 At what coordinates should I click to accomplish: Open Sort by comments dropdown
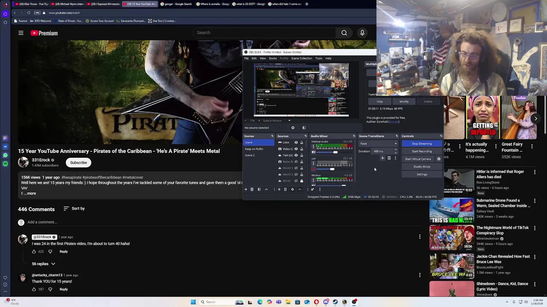click(x=74, y=209)
